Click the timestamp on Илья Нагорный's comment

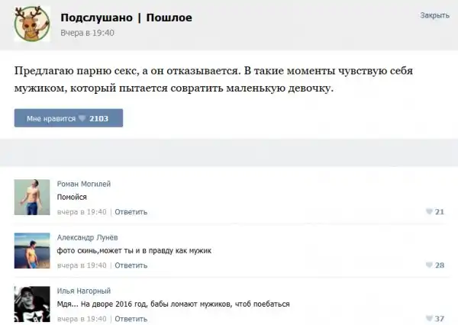(82, 318)
